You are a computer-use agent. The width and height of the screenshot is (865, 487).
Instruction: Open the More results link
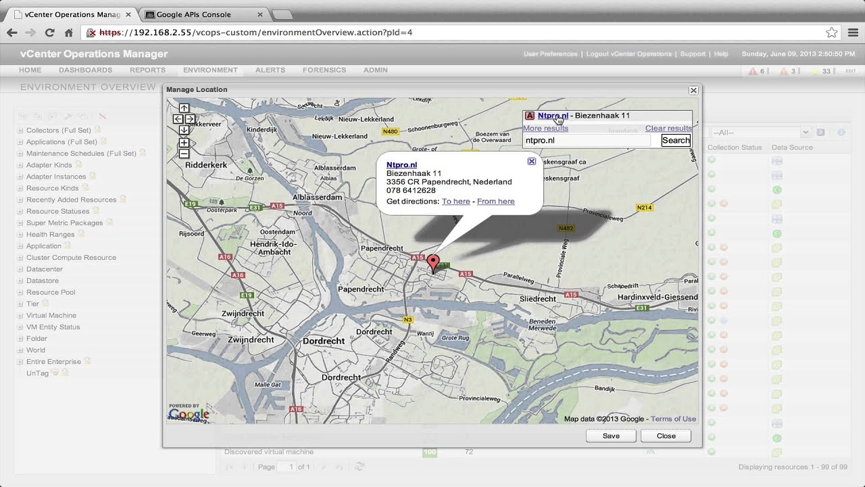tap(545, 128)
